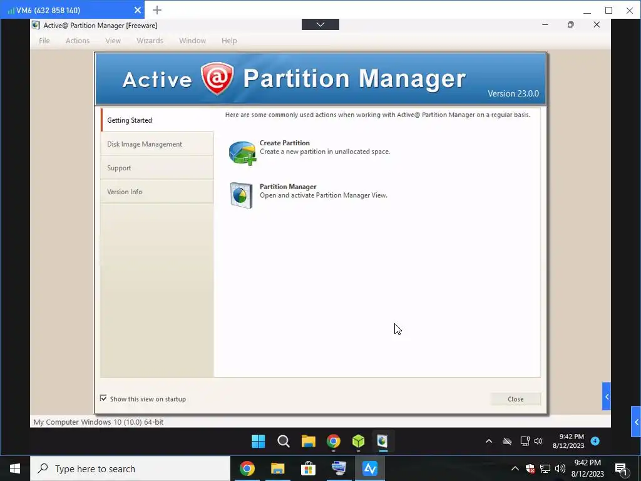This screenshot has height=481, width=641.
Task: Click host tray volume icon
Action: coord(560,468)
